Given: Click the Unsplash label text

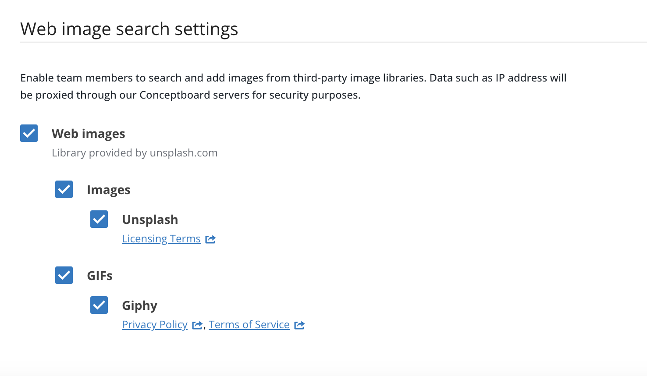Looking at the screenshot, I should pyautogui.click(x=150, y=220).
